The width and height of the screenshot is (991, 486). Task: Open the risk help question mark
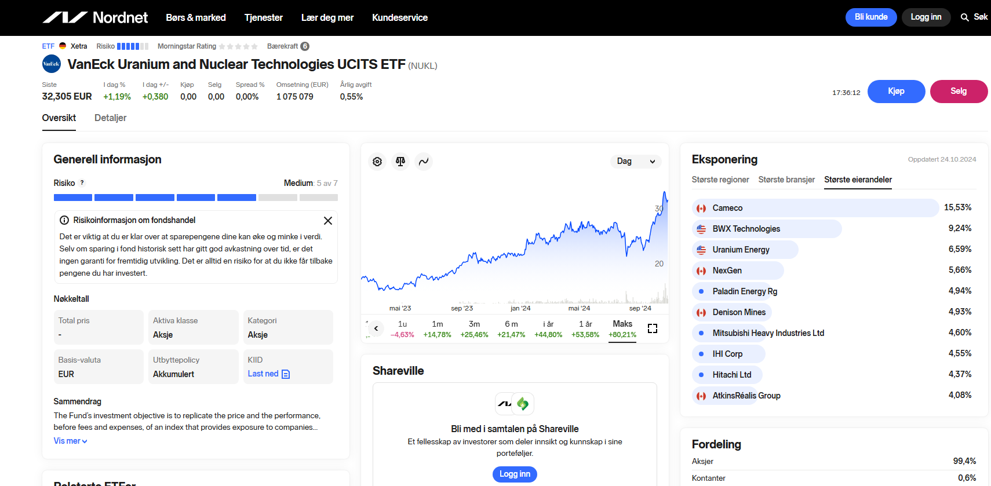tap(82, 182)
